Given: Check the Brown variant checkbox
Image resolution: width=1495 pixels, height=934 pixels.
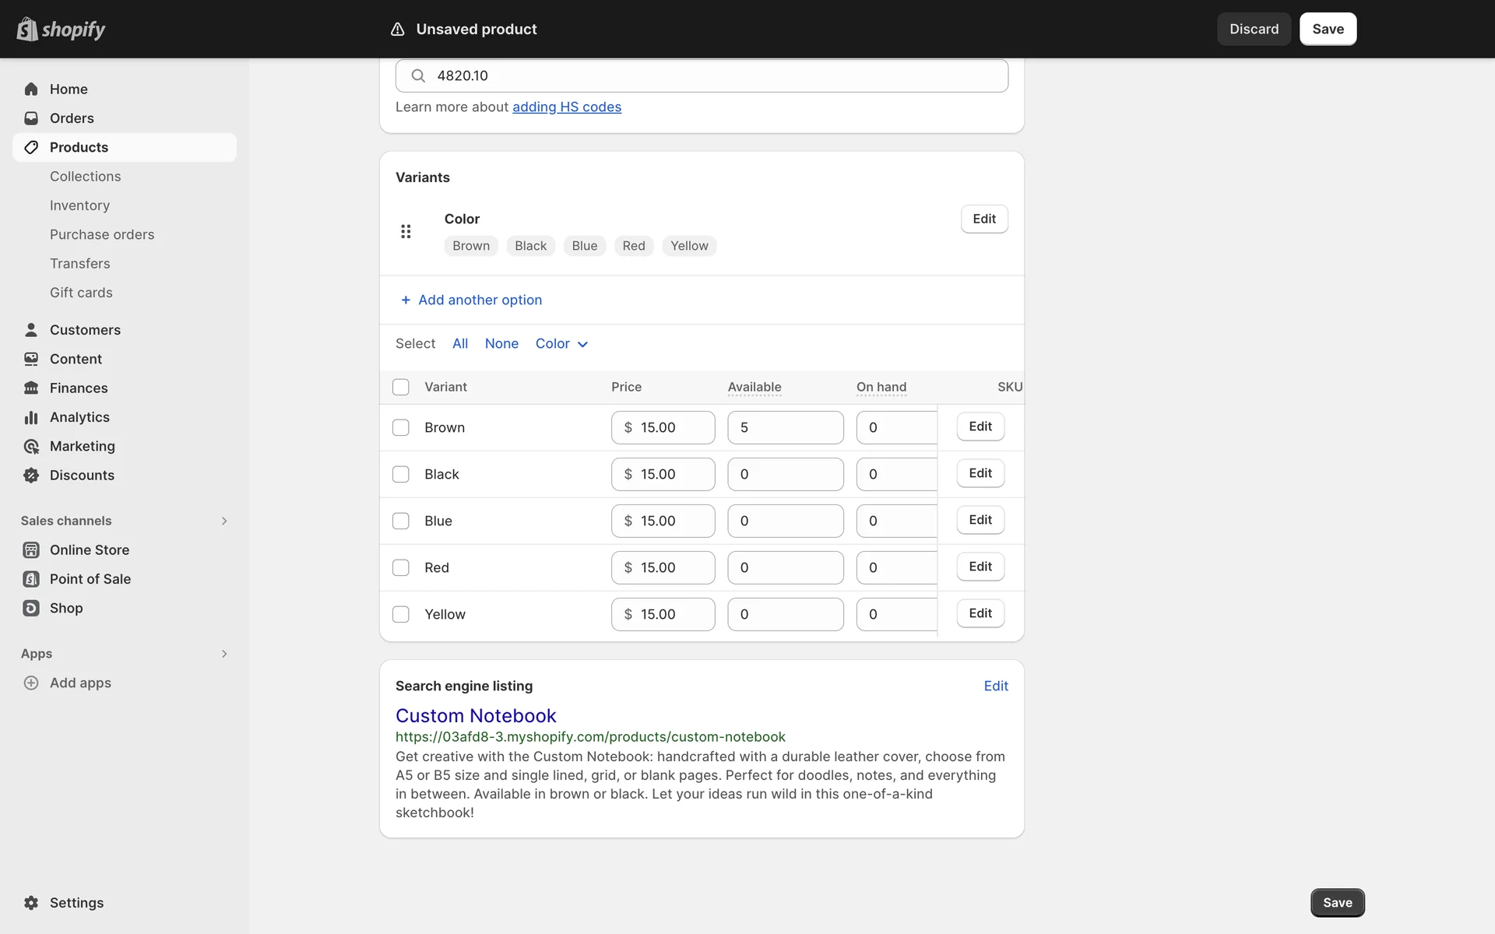Looking at the screenshot, I should (x=401, y=428).
